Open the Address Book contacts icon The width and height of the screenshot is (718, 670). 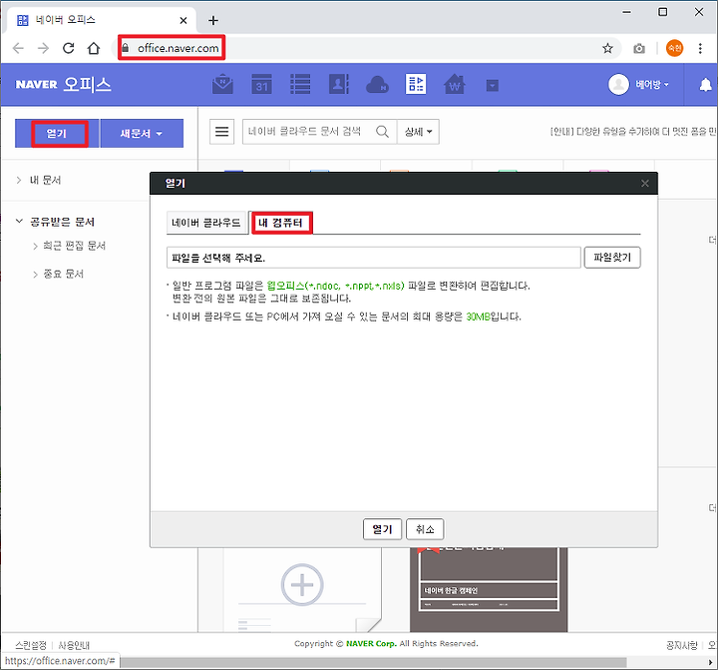tap(339, 85)
